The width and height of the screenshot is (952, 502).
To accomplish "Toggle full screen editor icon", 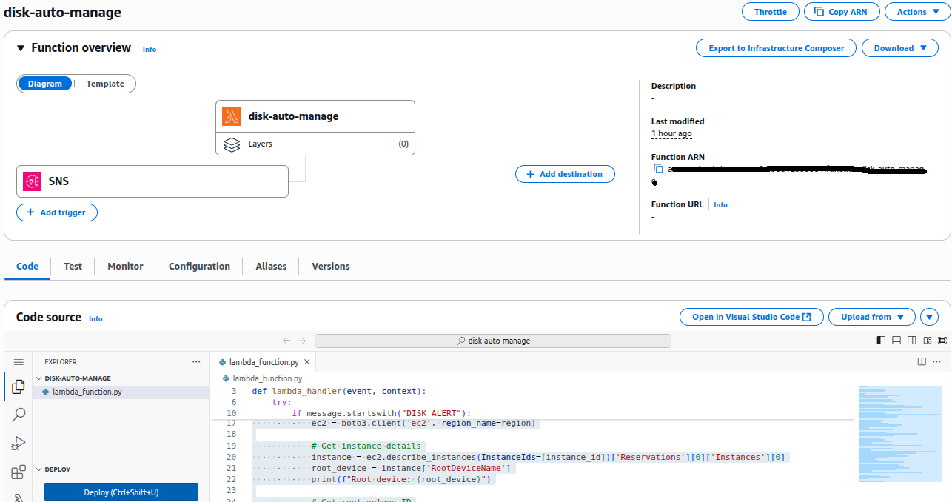I will [942, 341].
